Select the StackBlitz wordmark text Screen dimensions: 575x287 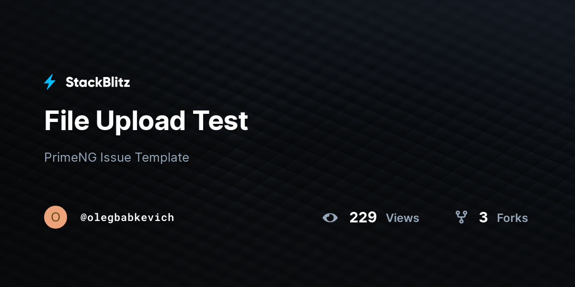click(x=98, y=82)
